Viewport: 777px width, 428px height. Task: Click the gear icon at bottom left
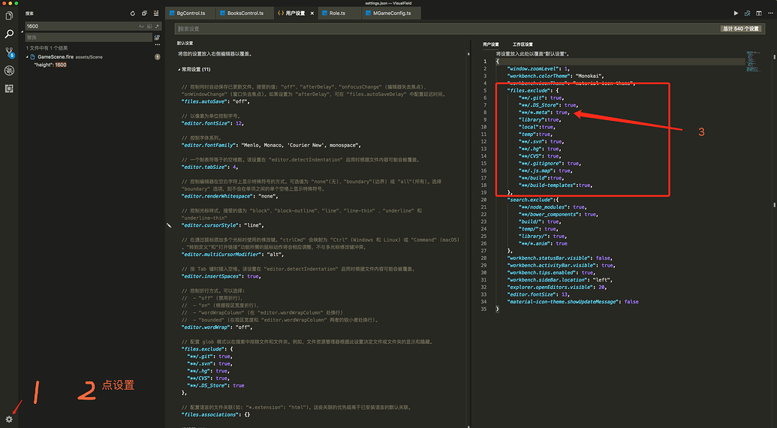pyautogui.click(x=9, y=419)
